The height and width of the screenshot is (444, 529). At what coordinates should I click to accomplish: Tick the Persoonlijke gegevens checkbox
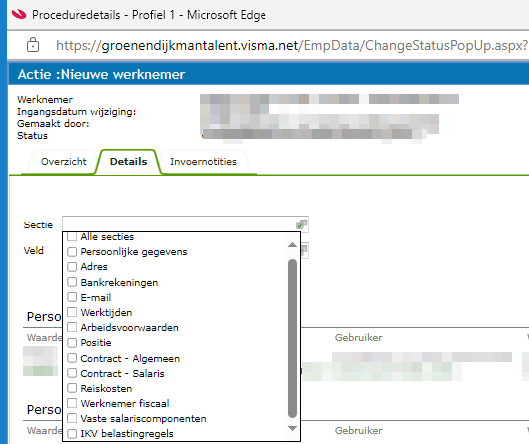pos(72,252)
